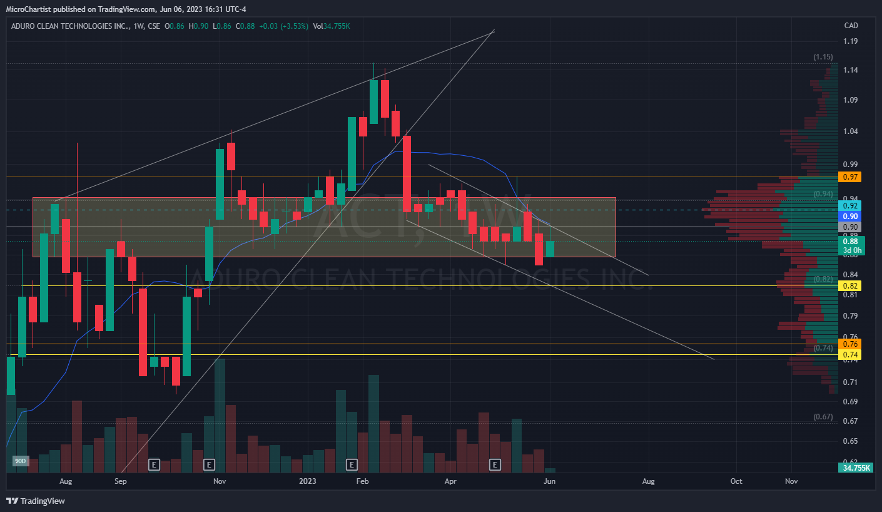Click the Vol 34.755K legend text
The width and height of the screenshot is (882, 512).
332,26
